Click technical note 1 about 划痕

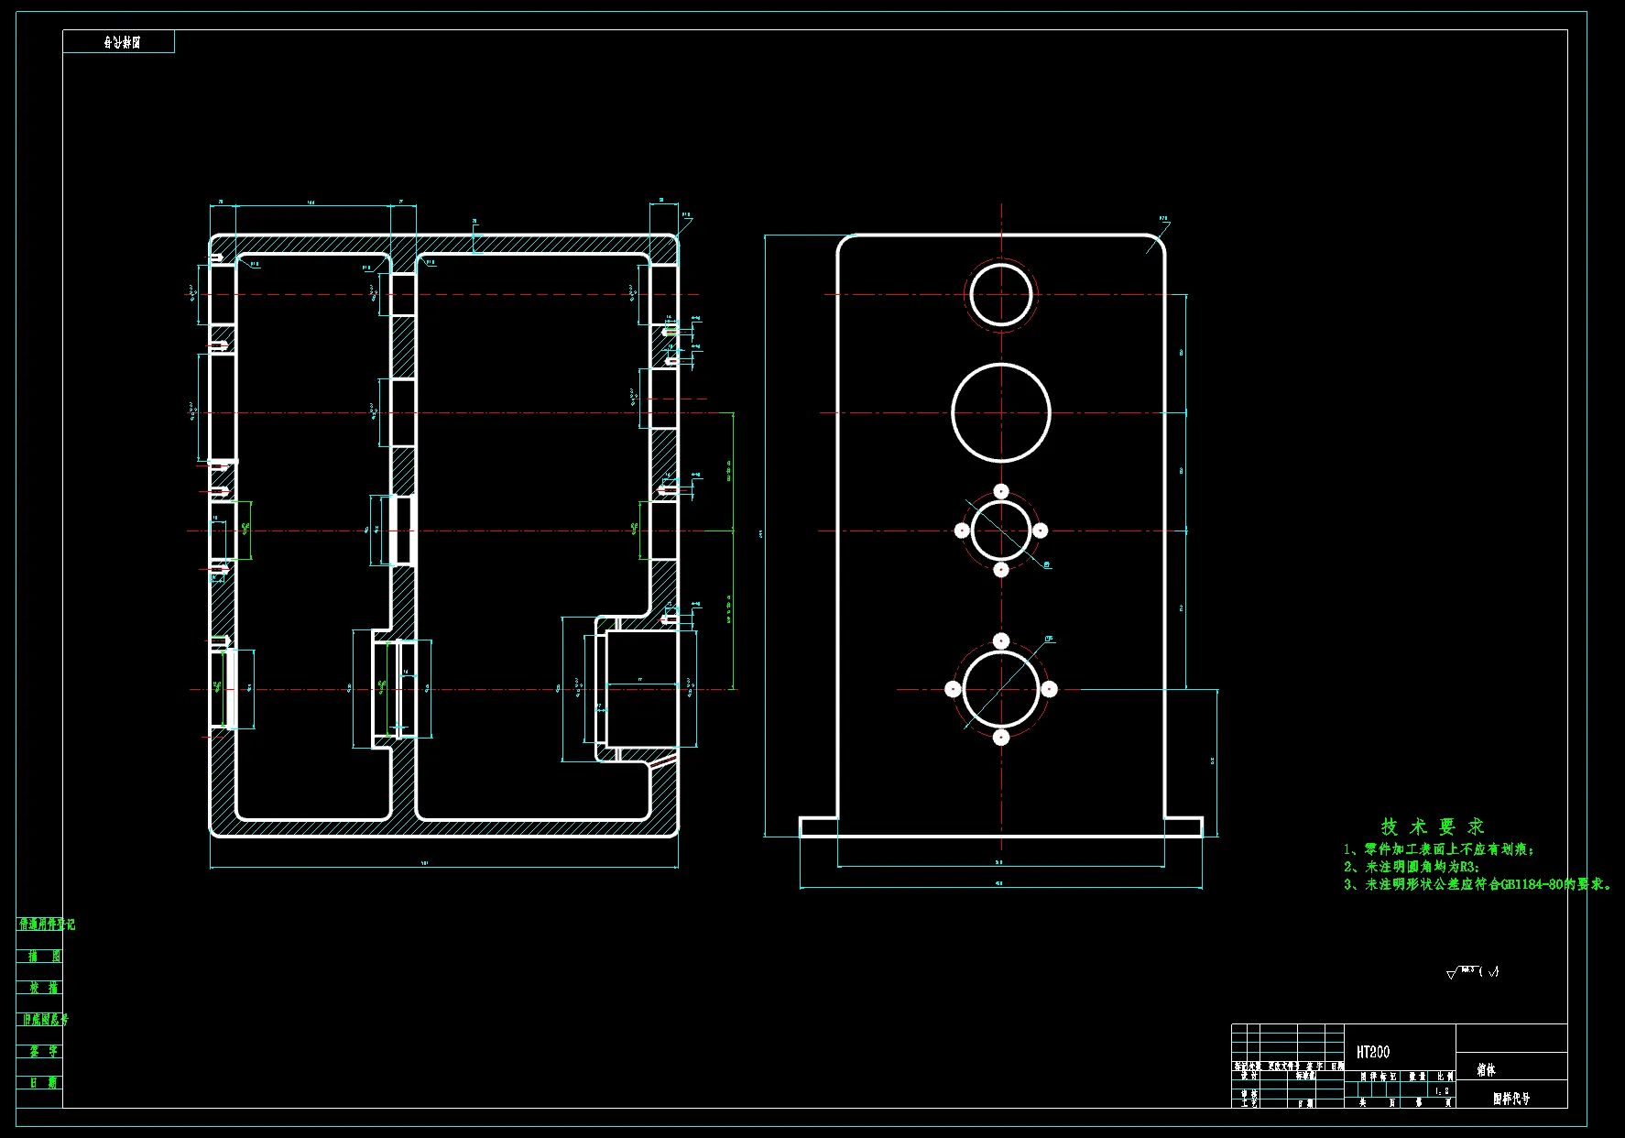click(1439, 850)
